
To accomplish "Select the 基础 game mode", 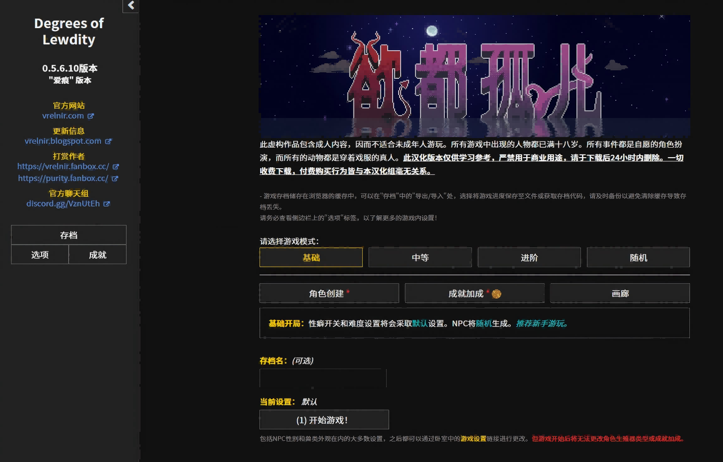I will [311, 257].
